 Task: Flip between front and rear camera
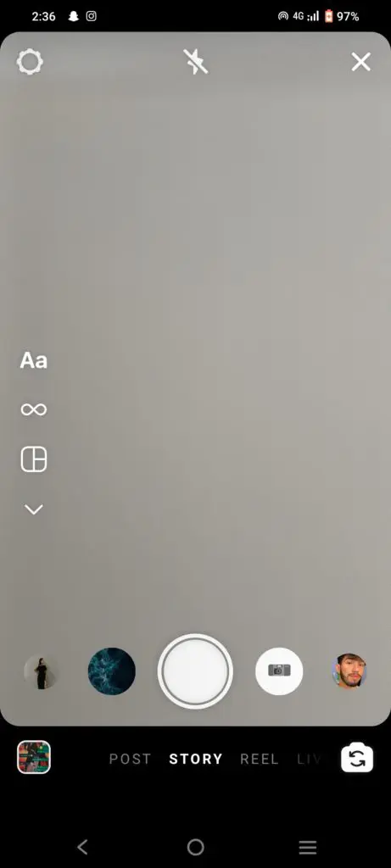[x=357, y=759]
